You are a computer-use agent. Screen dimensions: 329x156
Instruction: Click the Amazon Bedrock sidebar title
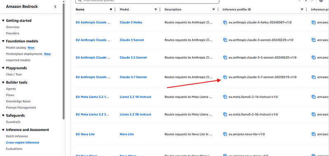coord(22,7)
